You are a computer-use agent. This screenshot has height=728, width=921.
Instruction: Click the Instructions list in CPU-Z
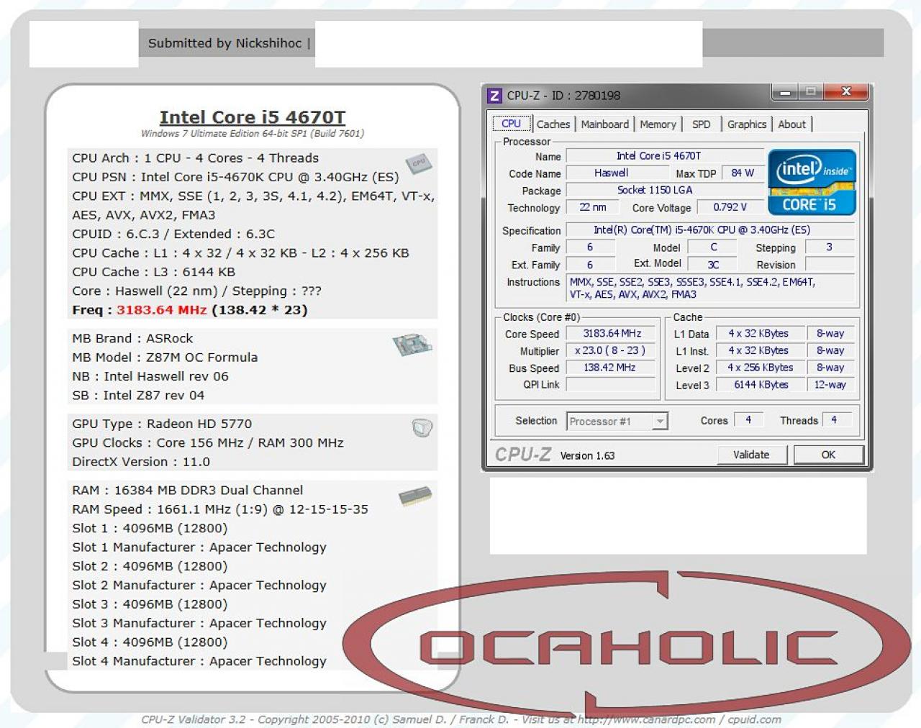tap(711, 288)
